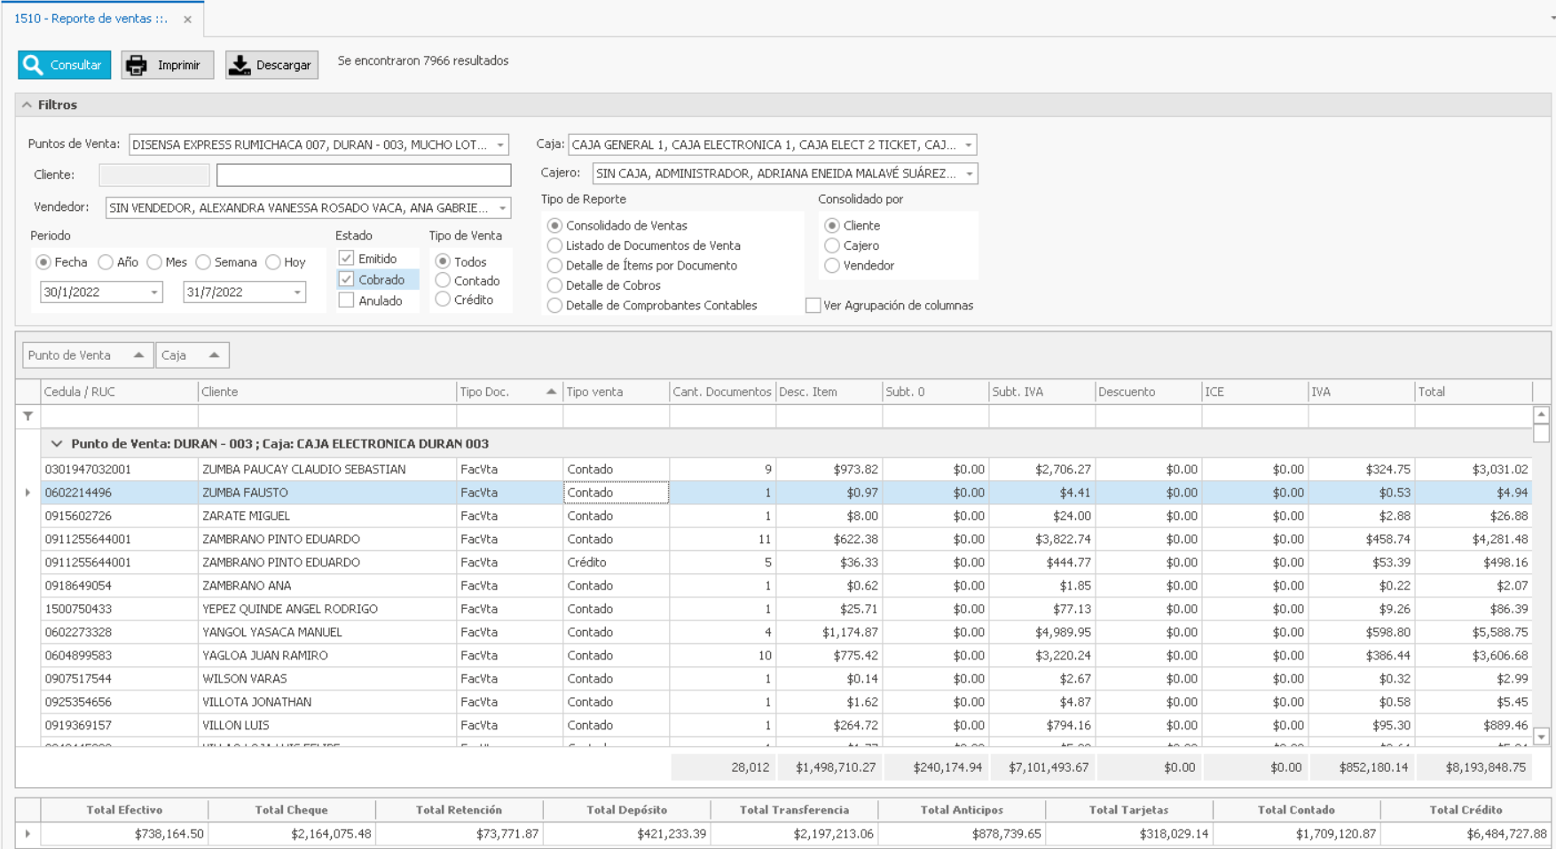
Task: Open the start date 30/1/2022 picker
Action: pos(153,292)
